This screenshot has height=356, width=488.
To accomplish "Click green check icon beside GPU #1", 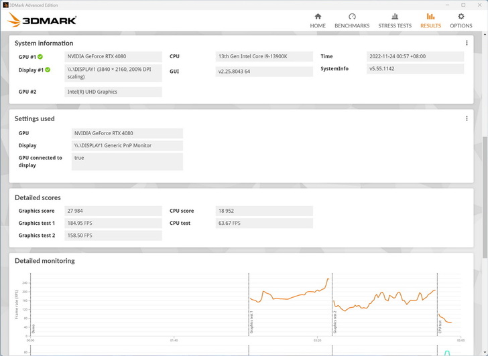I will point(40,57).
